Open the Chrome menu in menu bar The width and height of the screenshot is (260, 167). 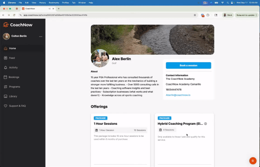tap(12, 3)
